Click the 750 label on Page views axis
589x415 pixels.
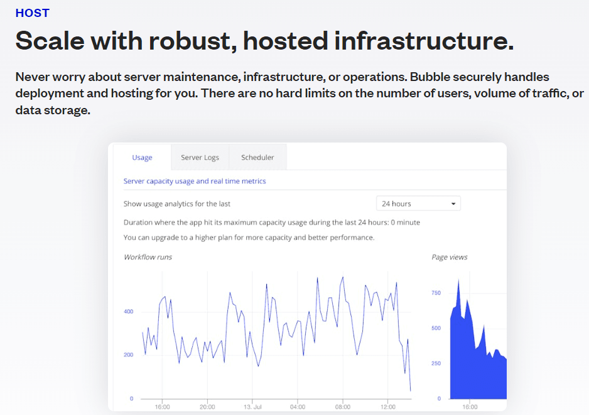(x=436, y=293)
